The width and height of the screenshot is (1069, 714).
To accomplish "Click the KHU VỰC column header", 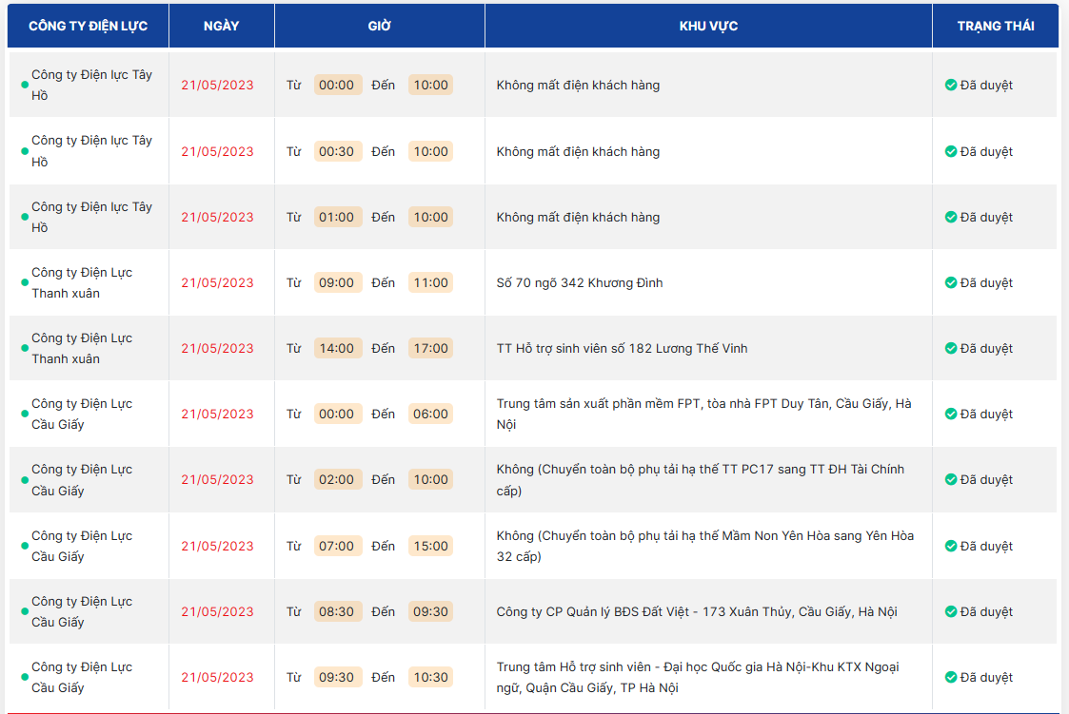I will (x=708, y=26).
